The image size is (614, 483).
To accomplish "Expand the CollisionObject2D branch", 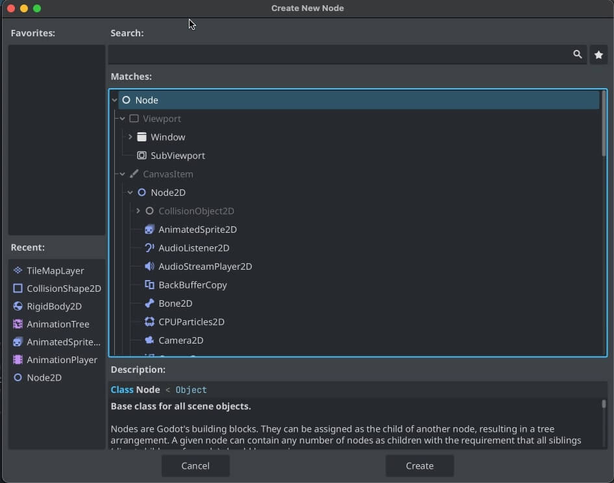I will [138, 211].
